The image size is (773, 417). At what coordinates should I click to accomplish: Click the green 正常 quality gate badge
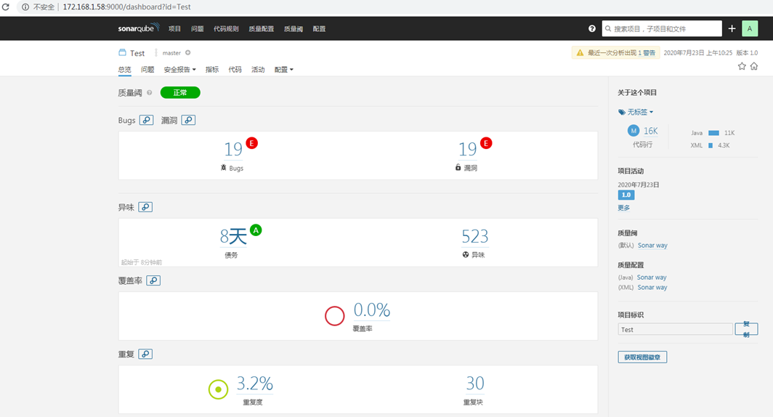tap(180, 93)
